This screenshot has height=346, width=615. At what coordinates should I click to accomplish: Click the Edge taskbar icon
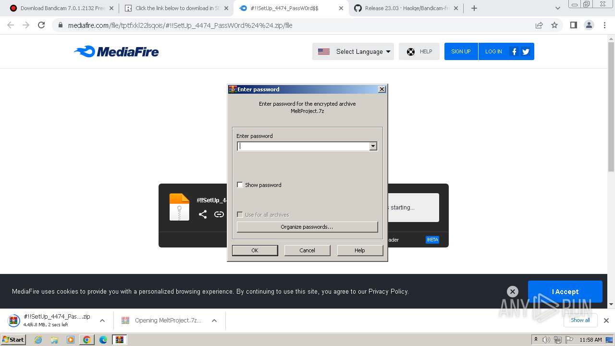pos(103,340)
